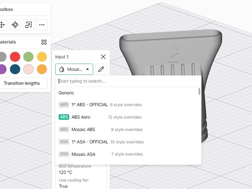Pick the red material swatch

point(15,57)
